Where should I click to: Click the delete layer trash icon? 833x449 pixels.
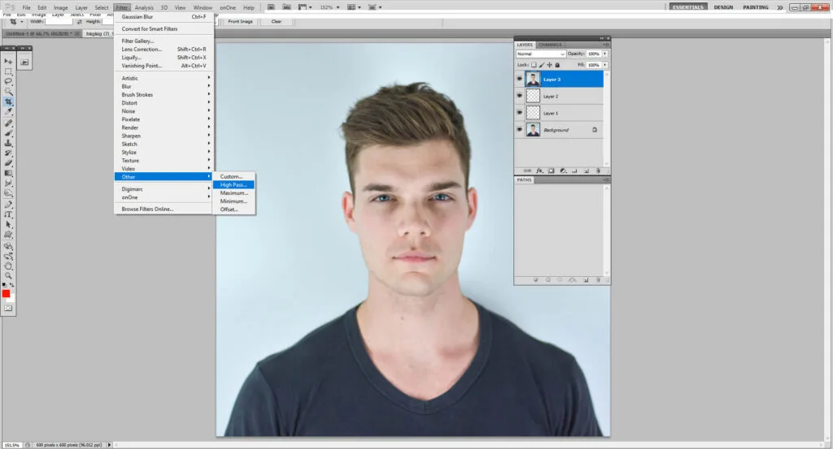coord(597,171)
